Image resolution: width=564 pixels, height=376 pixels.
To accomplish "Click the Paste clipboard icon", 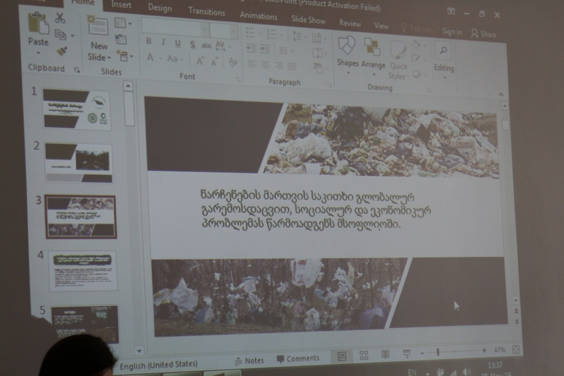I will [38, 24].
